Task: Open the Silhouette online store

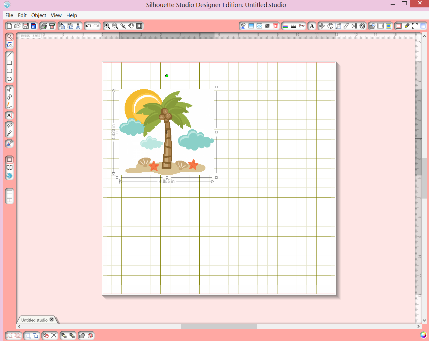Action: click(x=9, y=175)
